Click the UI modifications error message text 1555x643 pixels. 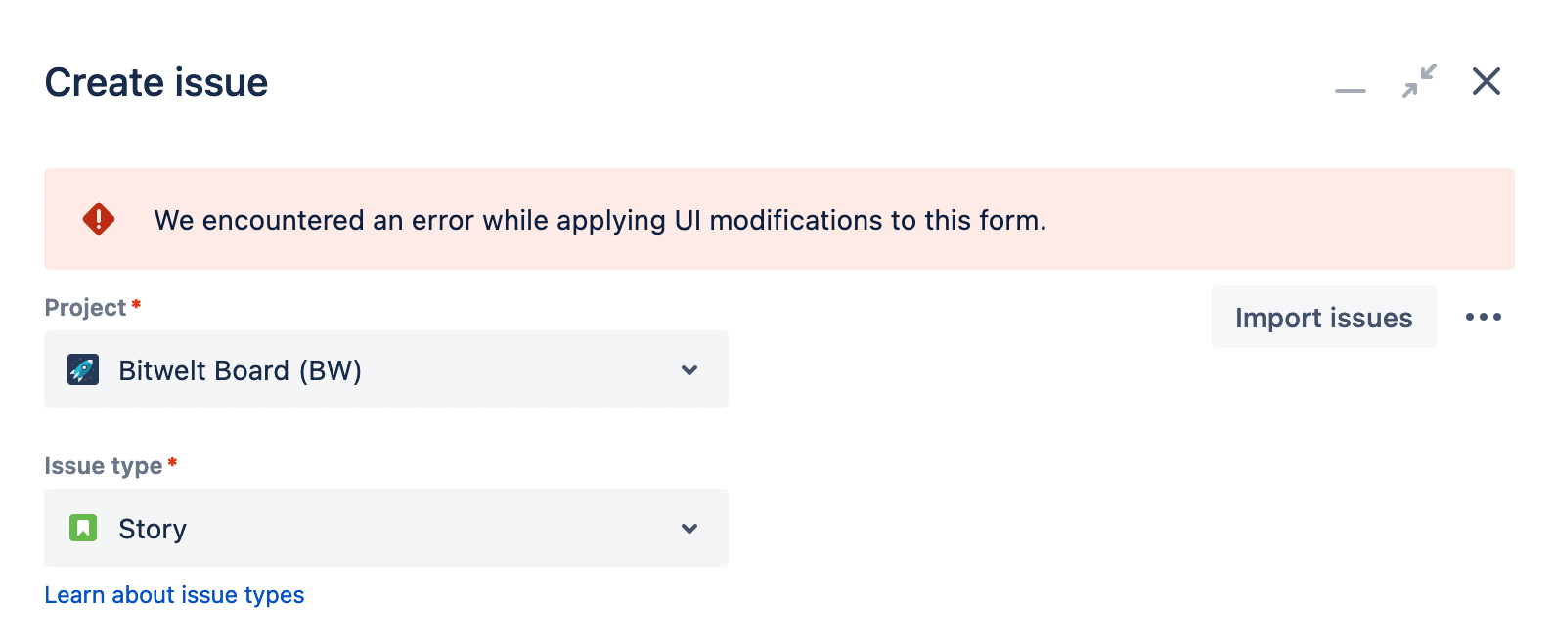coord(600,221)
